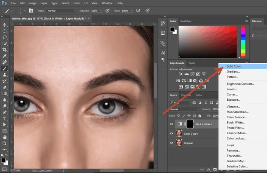Select the History Brush tool
The image size is (267, 173).
(5, 81)
